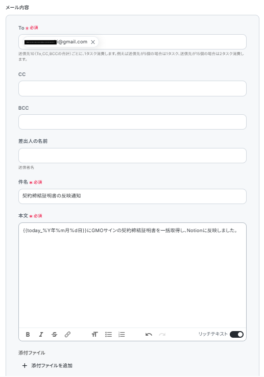Click 添付ファイルを追加 link

pos(52,366)
